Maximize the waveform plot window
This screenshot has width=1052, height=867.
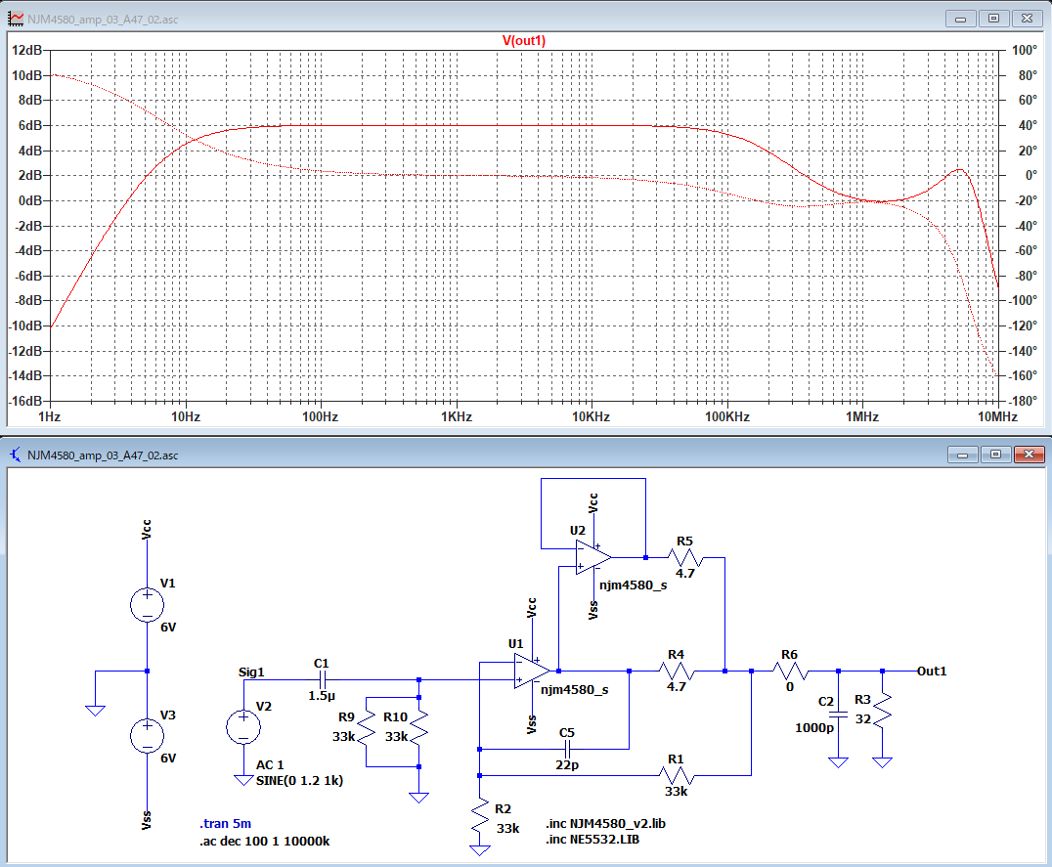click(x=993, y=19)
